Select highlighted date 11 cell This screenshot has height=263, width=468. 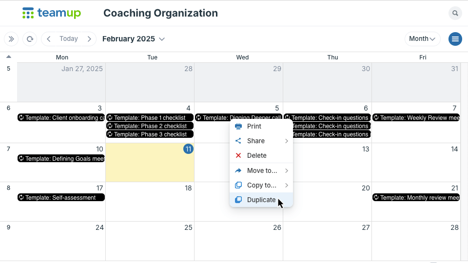(x=150, y=163)
